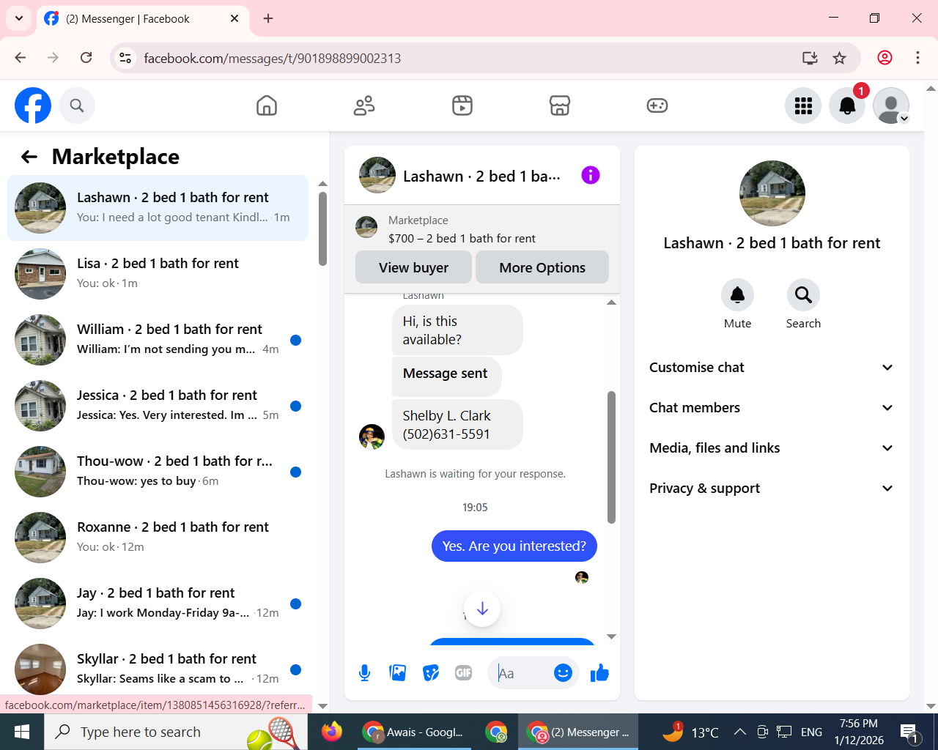Open the Facebook menu grid icon
Screen dimensions: 938x750
click(x=803, y=105)
